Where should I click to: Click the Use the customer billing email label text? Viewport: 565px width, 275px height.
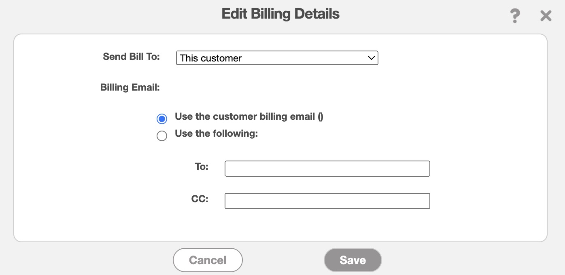pyautogui.click(x=249, y=117)
